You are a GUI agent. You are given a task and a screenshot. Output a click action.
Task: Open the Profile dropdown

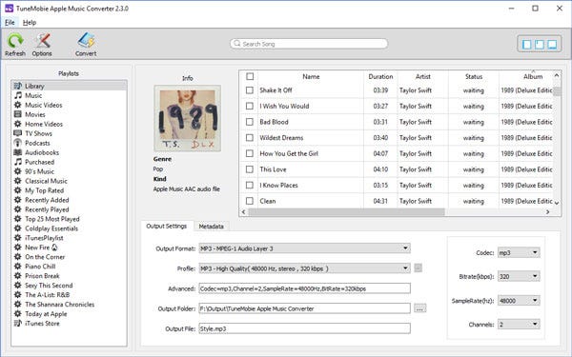[305, 268]
